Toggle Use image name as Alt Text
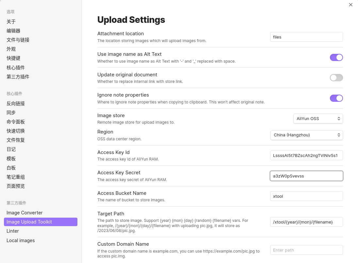 click(x=336, y=57)
